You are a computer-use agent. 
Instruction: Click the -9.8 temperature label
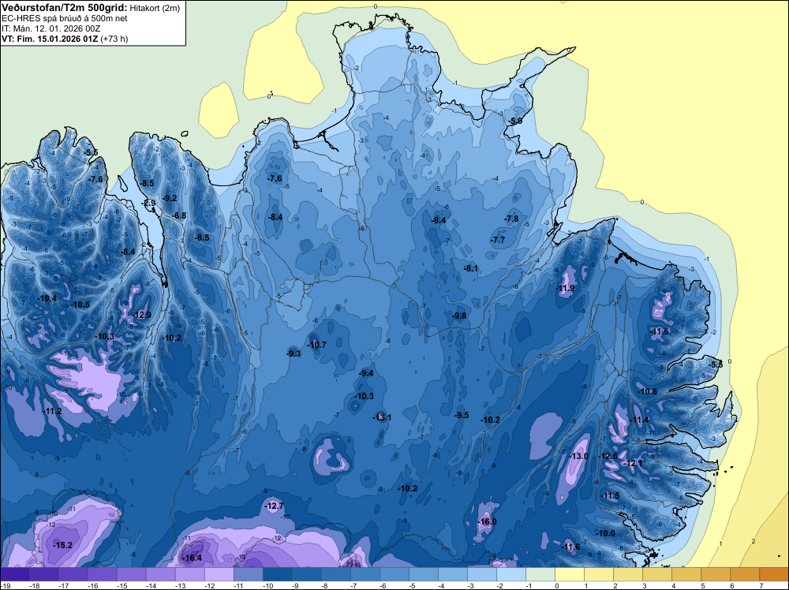click(x=458, y=316)
